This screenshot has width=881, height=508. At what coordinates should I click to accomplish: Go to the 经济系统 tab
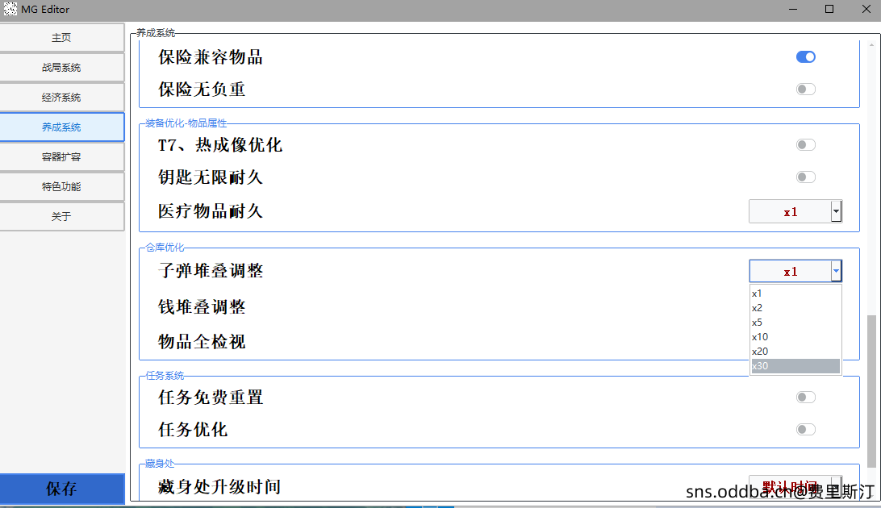pyautogui.click(x=62, y=97)
